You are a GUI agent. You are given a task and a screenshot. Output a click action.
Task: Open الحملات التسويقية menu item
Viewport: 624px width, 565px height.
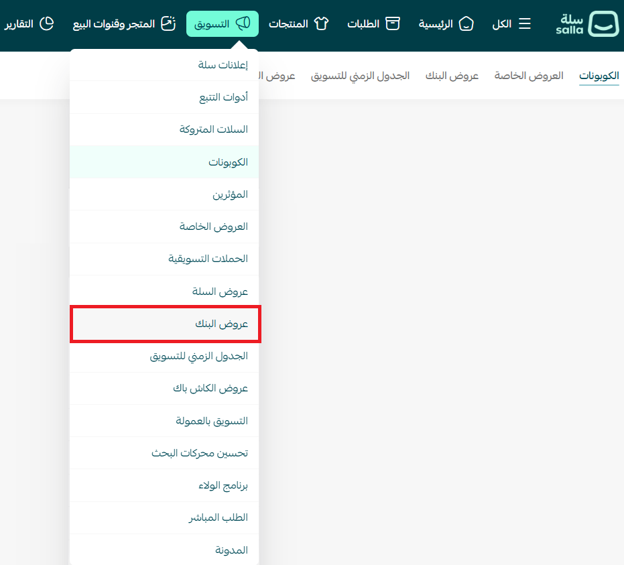(x=208, y=259)
